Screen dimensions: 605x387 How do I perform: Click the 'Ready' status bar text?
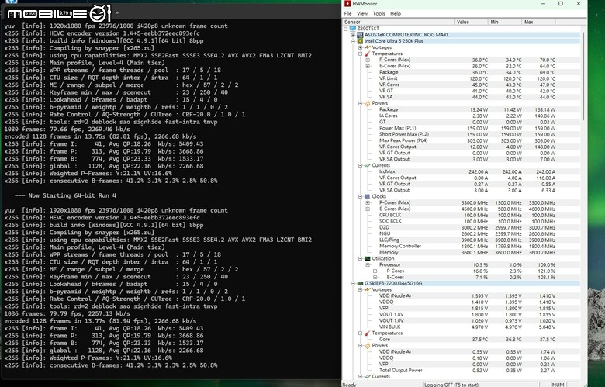tap(350, 385)
